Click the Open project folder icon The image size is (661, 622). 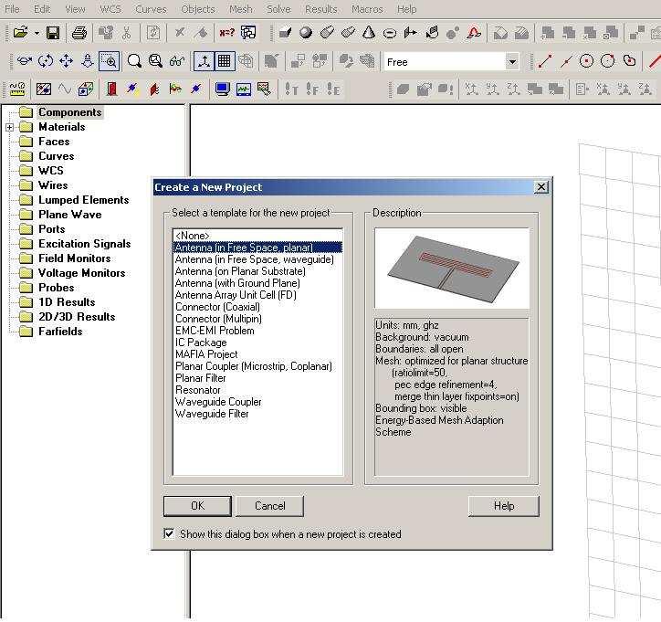20,33
